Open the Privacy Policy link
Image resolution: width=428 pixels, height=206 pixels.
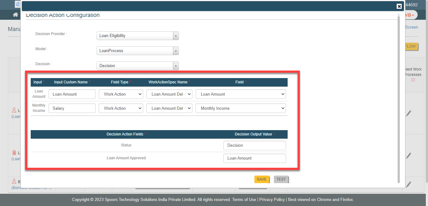pyautogui.click(x=272, y=199)
